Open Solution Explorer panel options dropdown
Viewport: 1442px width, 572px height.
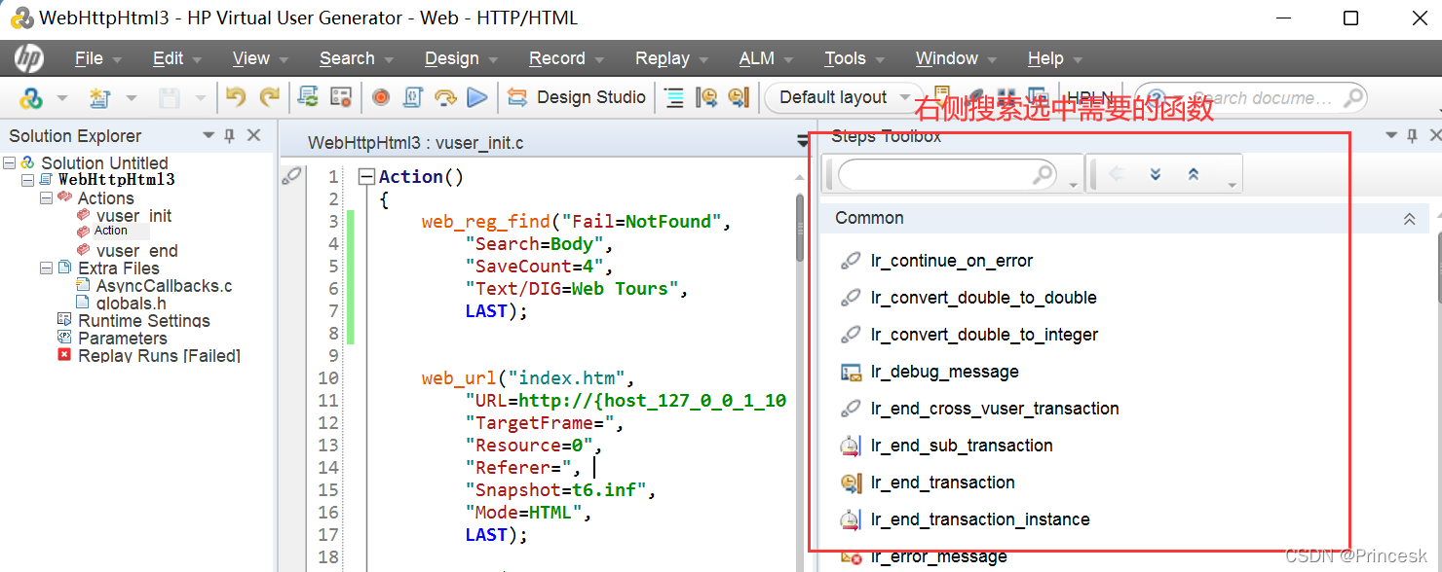(209, 135)
